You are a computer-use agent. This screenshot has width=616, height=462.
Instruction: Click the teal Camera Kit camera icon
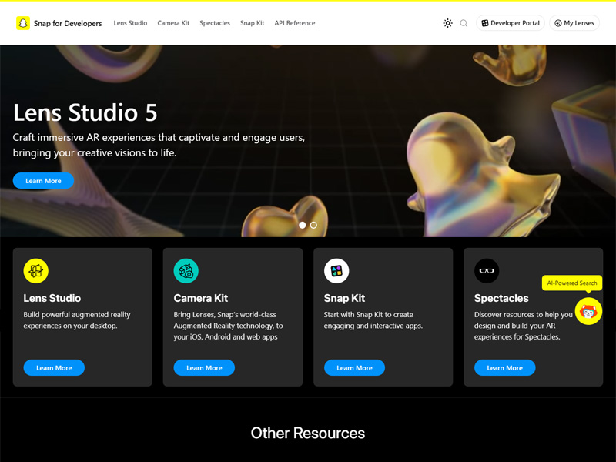pos(186,270)
